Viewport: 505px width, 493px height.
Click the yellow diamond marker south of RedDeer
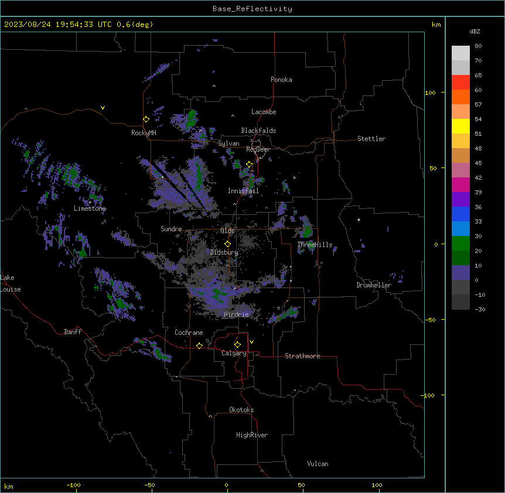pyautogui.click(x=249, y=165)
